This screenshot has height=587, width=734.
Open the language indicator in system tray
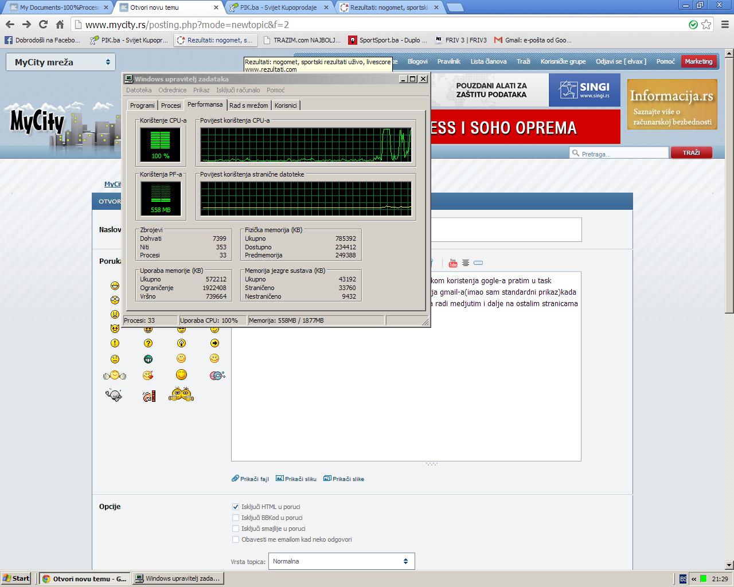coord(683,579)
